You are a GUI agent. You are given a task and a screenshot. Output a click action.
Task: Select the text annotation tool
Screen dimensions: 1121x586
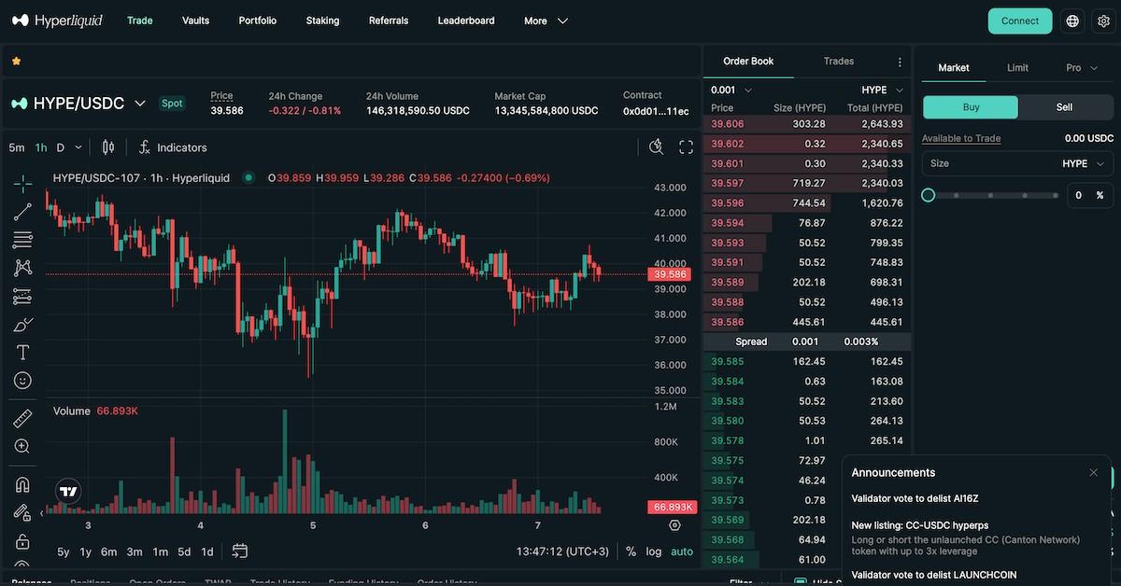tap(22, 353)
